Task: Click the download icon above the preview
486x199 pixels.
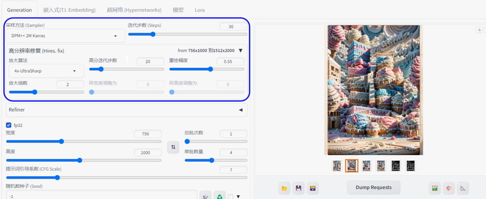Action: coord(479,29)
